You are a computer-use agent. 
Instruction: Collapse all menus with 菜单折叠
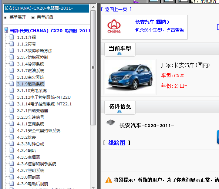(x=45, y=17)
